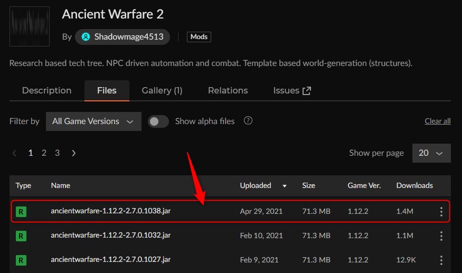
Task: Go to the next page arrow
Action: [74, 153]
